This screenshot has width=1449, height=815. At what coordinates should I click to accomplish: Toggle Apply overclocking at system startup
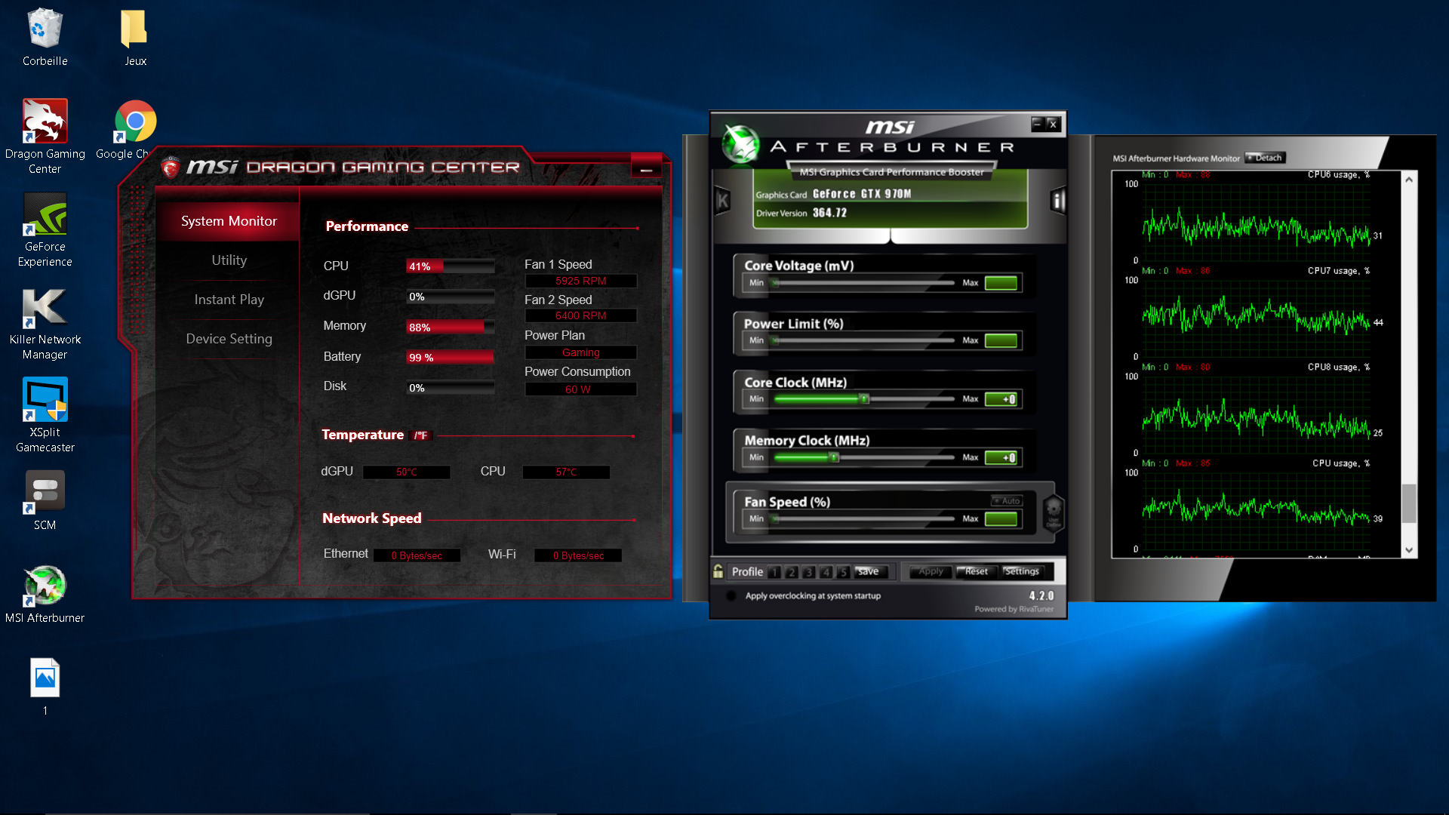[731, 595]
